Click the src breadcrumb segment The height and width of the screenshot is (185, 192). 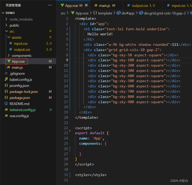click(63, 13)
